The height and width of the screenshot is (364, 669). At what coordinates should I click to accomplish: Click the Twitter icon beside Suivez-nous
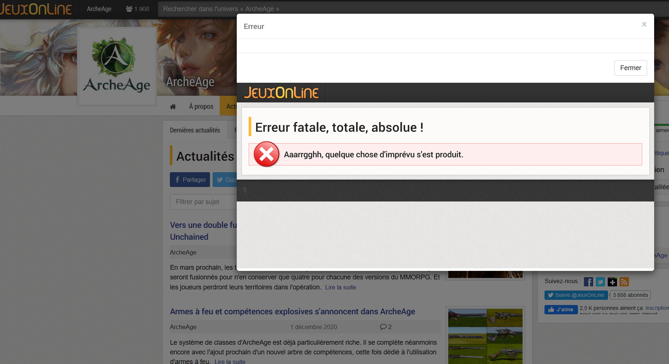tap(600, 282)
